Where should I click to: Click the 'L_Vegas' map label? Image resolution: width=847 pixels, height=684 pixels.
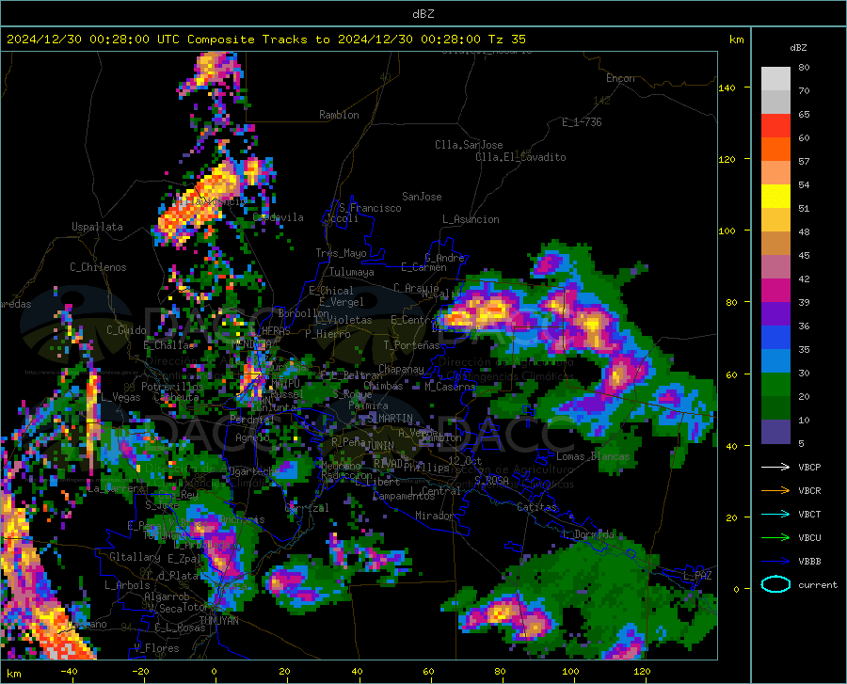coord(120,397)
